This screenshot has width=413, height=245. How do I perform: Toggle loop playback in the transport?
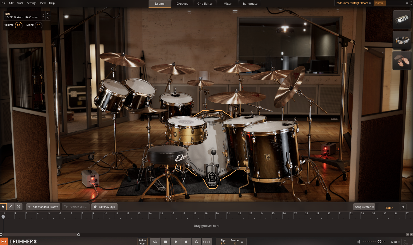[155, 242]
